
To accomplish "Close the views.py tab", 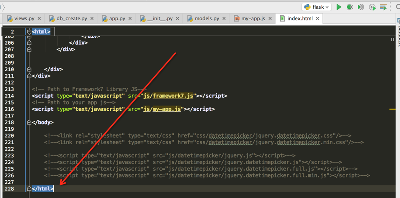I will (x=39, y=19).
